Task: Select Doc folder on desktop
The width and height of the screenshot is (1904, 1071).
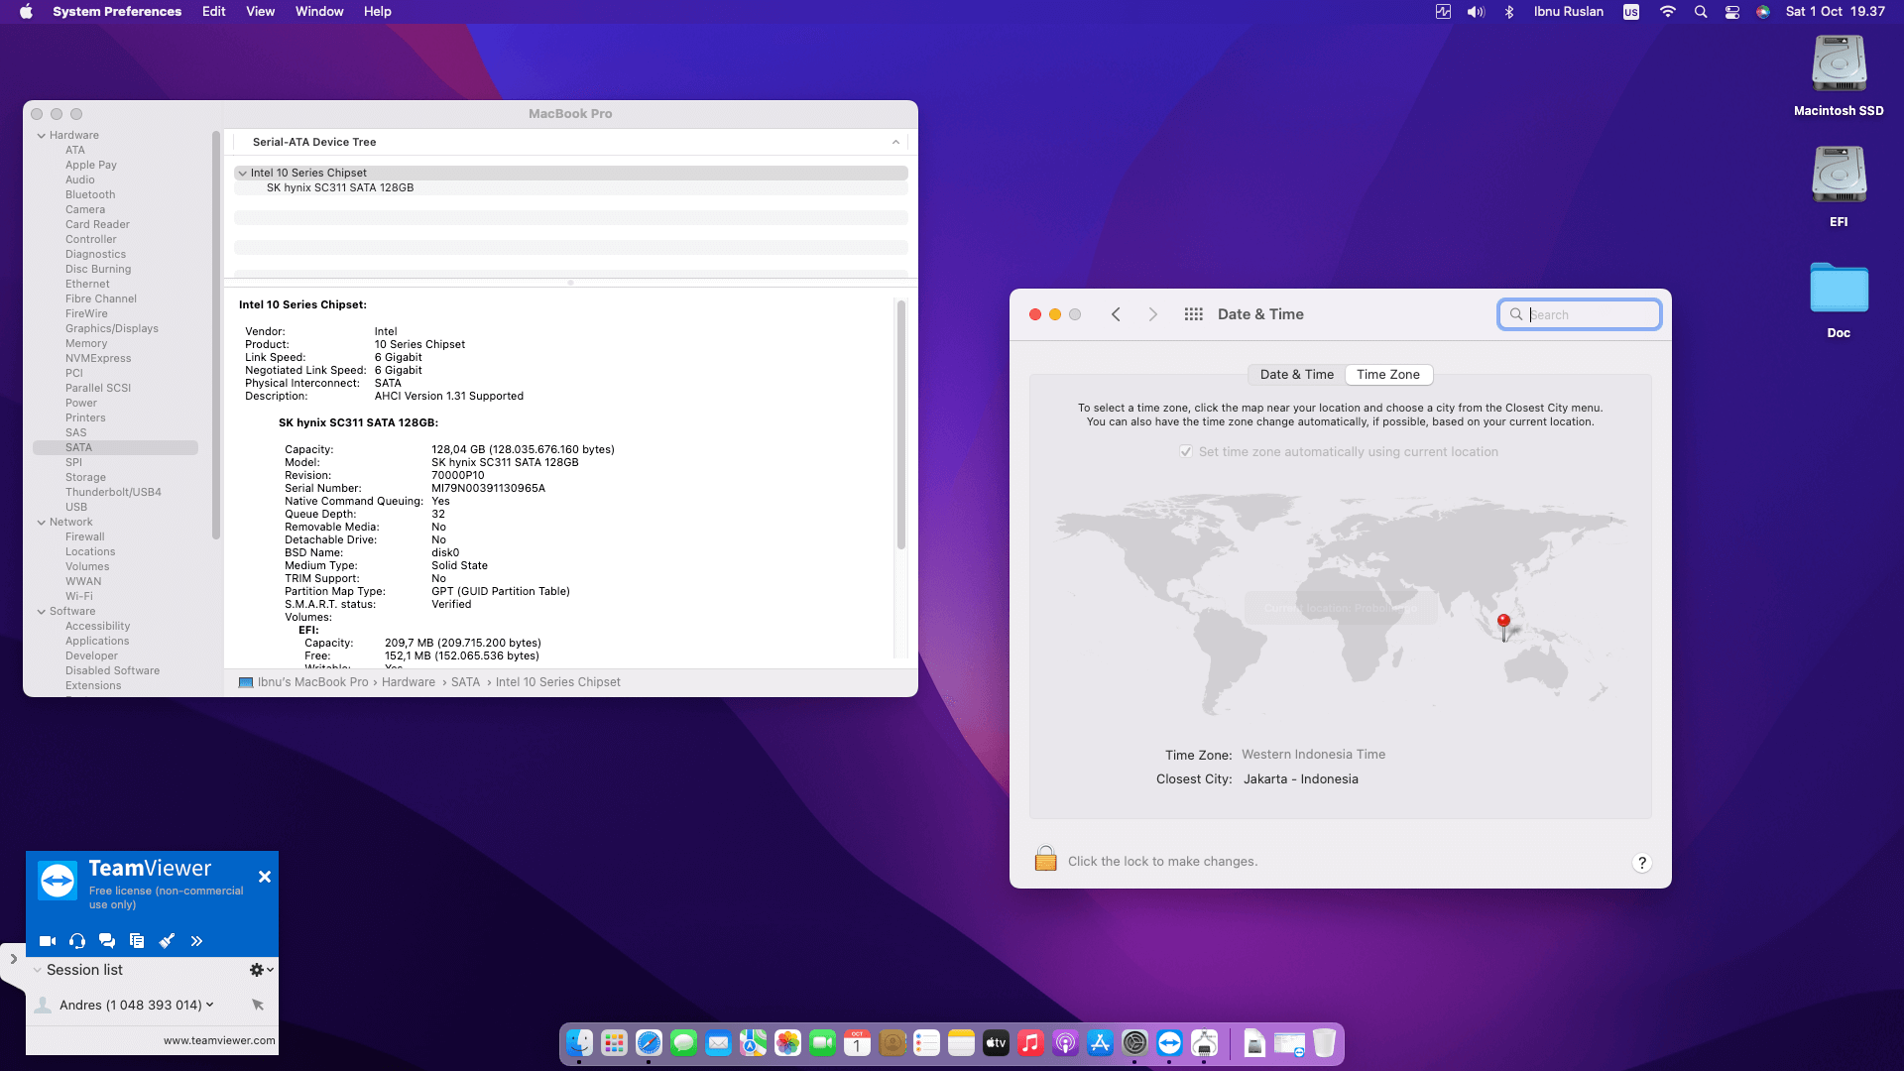Action: (1839, 300)
